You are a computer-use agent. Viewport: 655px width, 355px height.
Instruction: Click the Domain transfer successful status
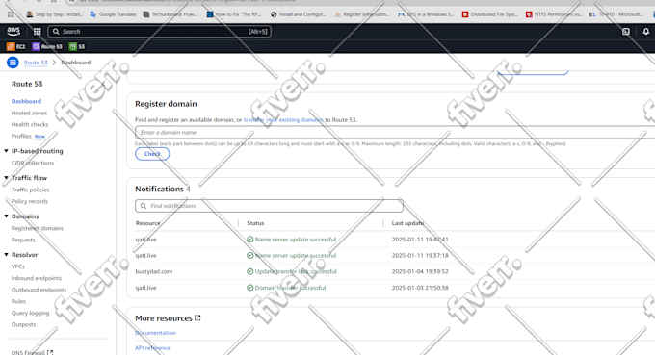(290, 288)
